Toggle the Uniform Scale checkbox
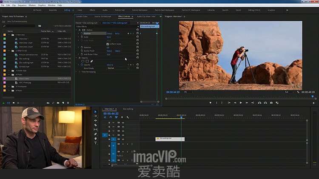Viewport: 319px width, 179px height. (108, 44)
